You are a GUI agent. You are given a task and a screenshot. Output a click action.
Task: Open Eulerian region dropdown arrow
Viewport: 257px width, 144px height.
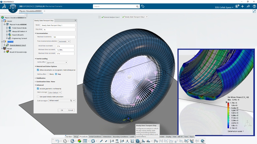click(x=74, y=101)
